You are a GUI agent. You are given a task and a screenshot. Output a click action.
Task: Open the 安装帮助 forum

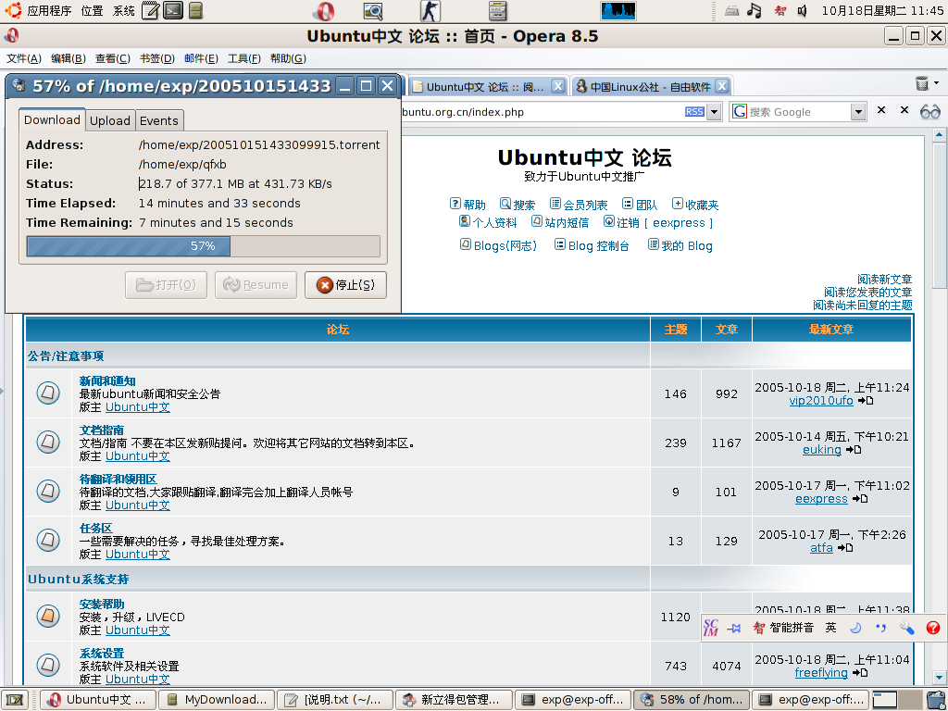(x=102, y=604)
